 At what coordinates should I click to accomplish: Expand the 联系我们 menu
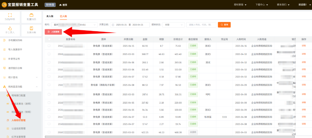[283, 5]
